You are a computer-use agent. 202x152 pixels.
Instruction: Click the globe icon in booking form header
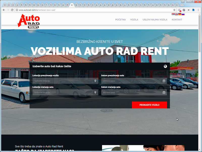pos(165,66)
